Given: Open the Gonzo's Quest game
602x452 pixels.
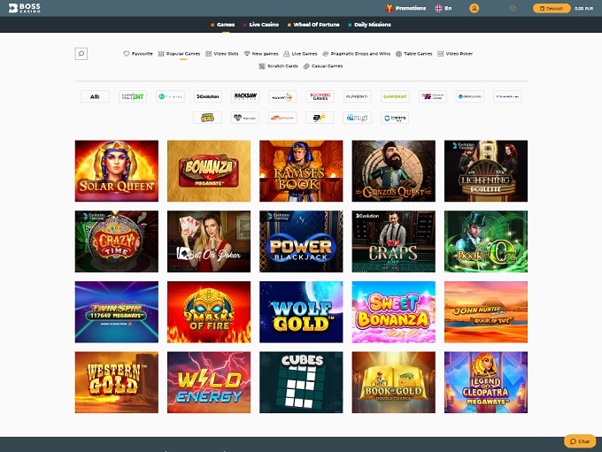Looking at the screenshot, I should coord(394,171).
